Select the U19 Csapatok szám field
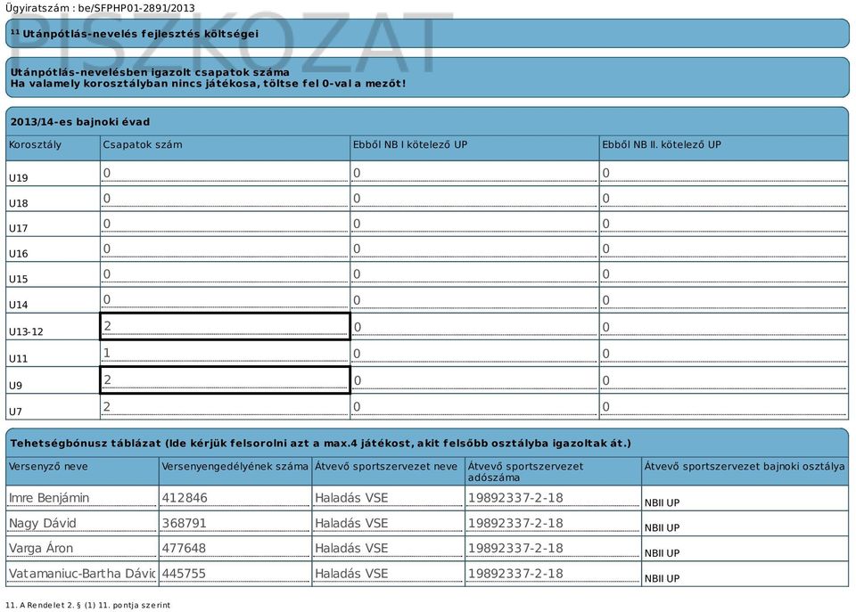Image resolution: width=856 pixels, height=612 pixels. 225,173
